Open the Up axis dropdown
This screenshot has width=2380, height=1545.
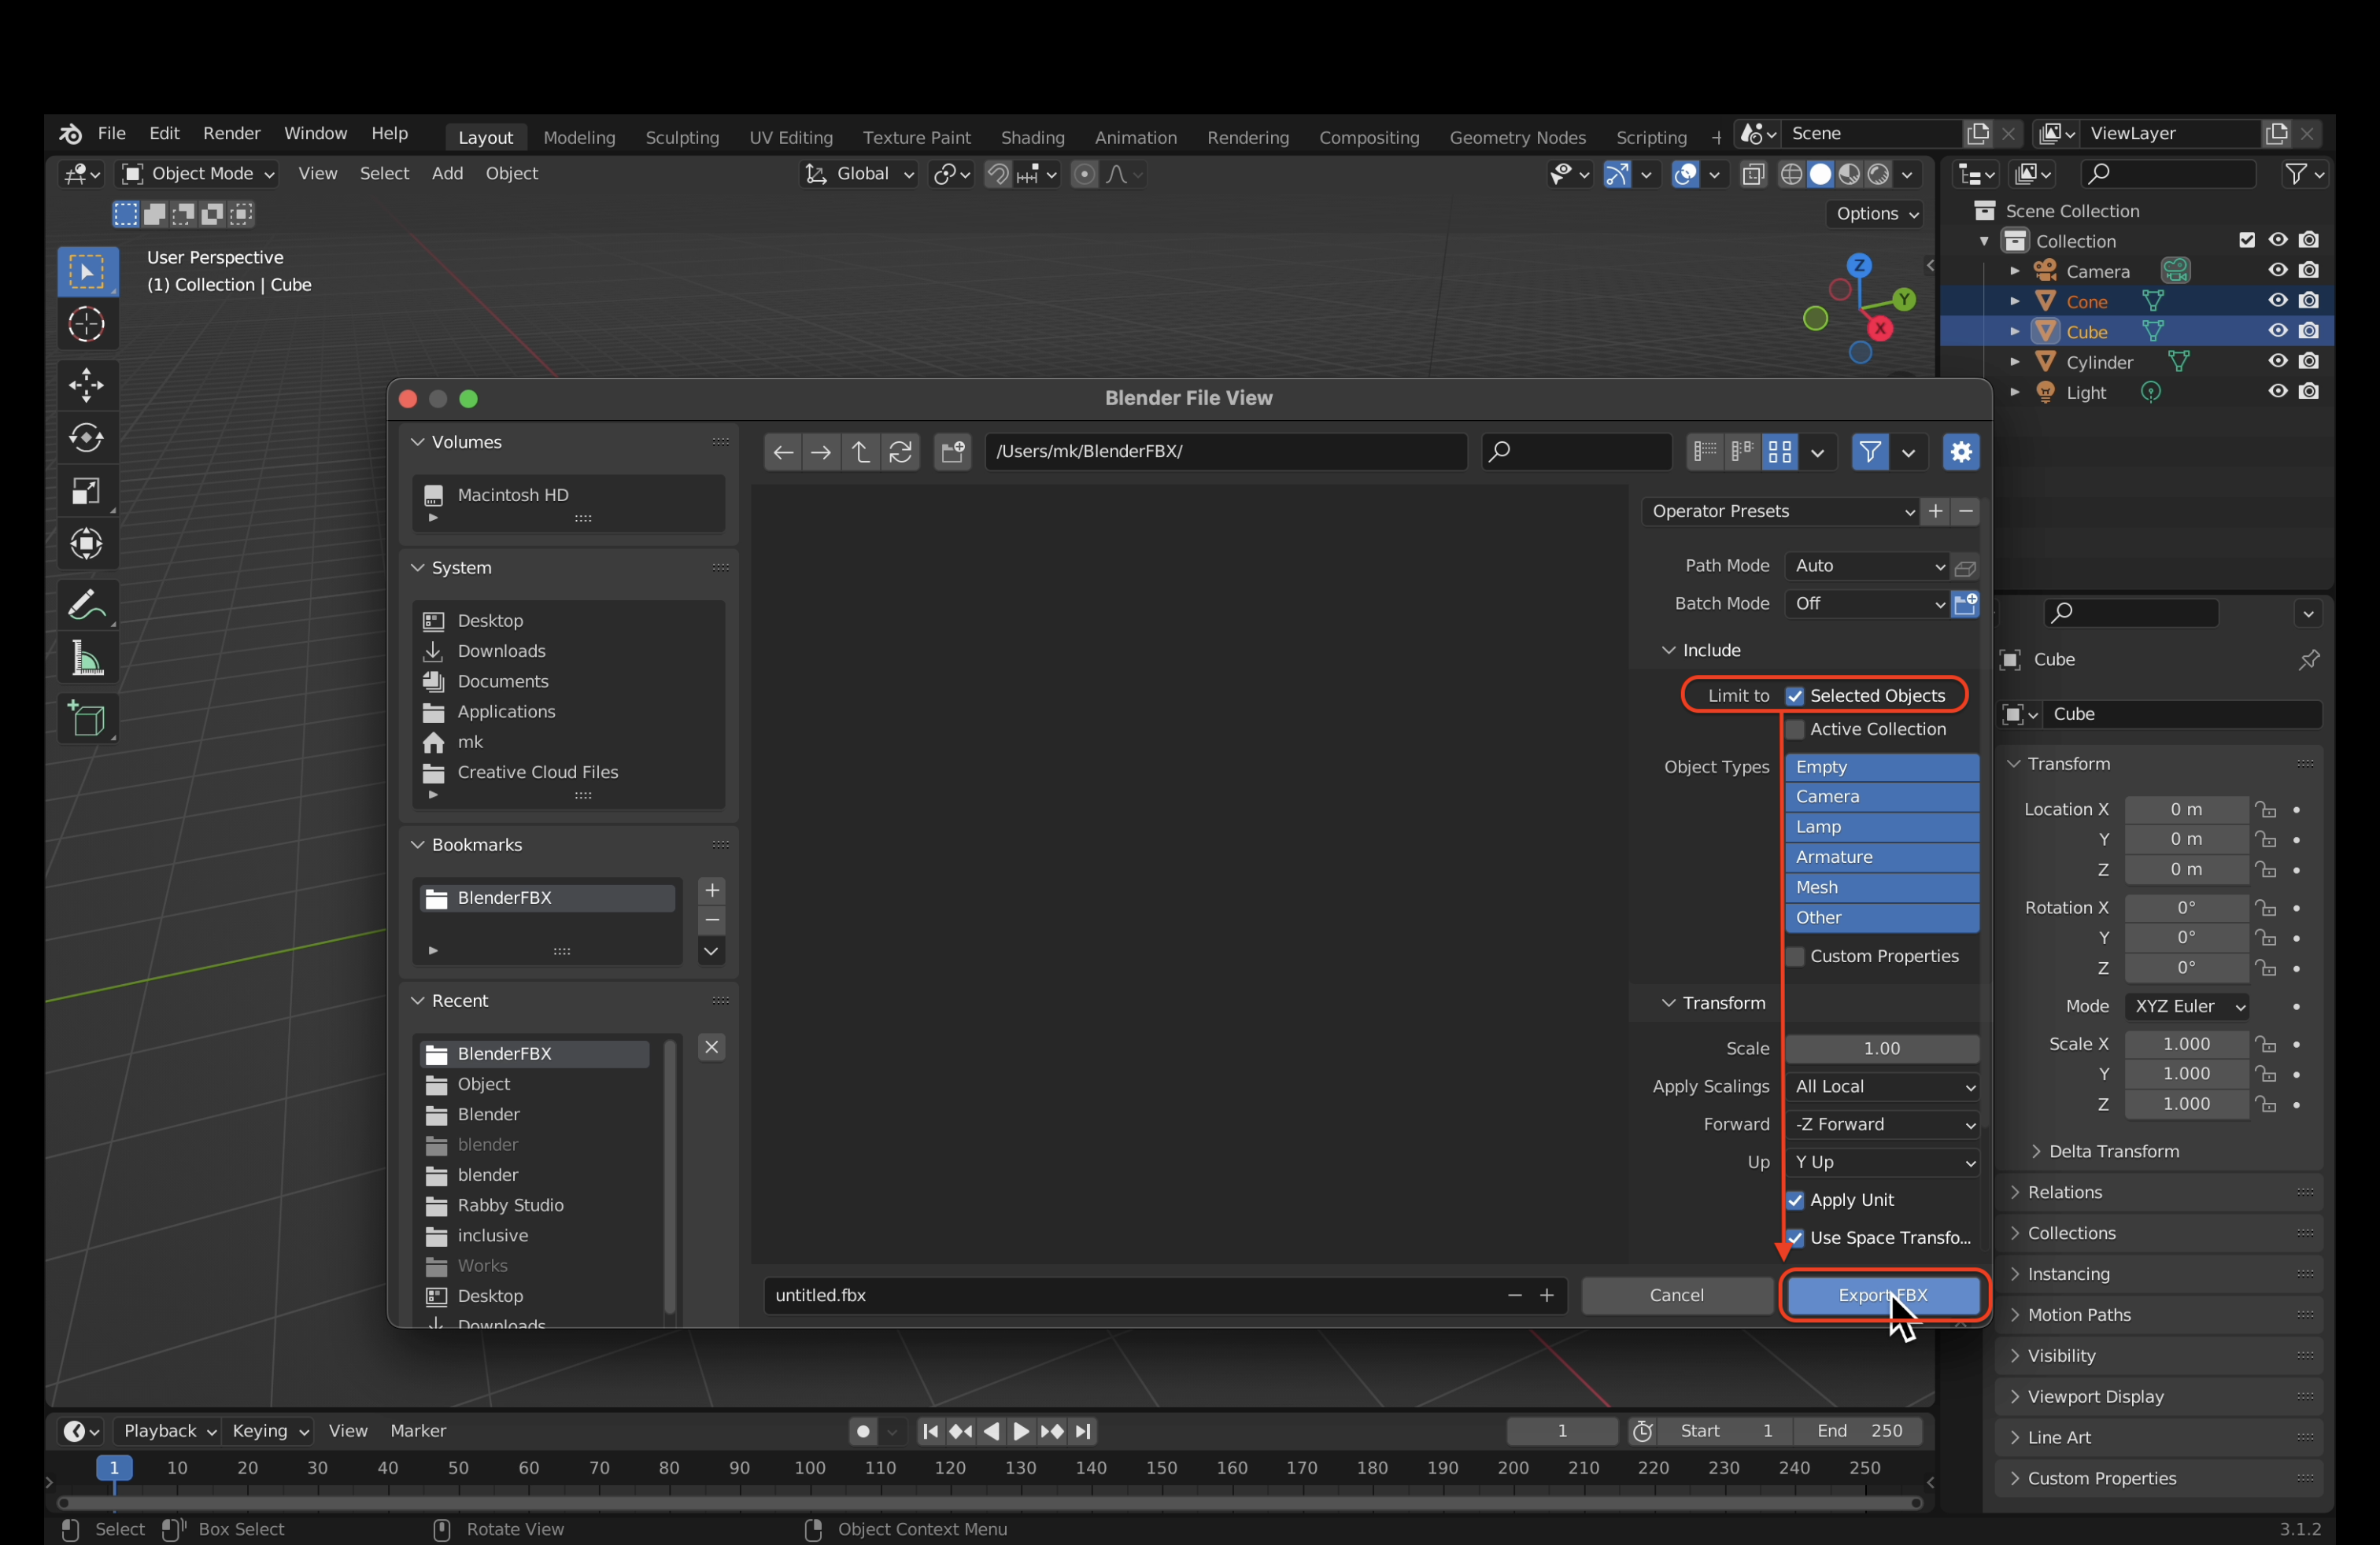(1881, 1163)
